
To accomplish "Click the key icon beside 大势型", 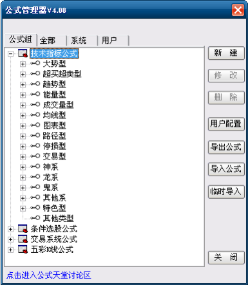I will pyautogui.click(x=35, y=63).
